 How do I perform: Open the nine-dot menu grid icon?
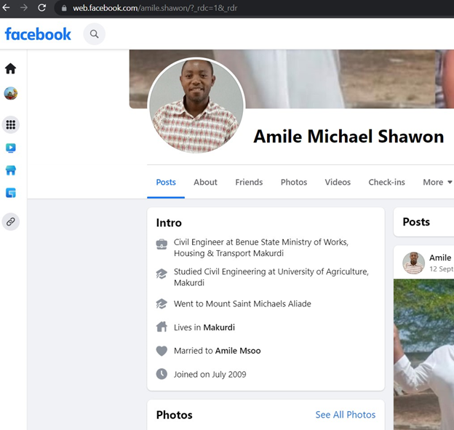coord(11,125)
